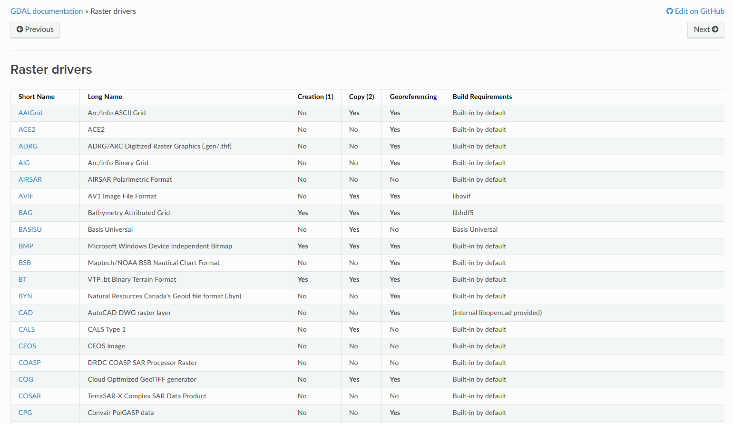733x424 pixels.
Task: Open the AIG driver link
Action: pyautogui.click(x=24, y=163)
